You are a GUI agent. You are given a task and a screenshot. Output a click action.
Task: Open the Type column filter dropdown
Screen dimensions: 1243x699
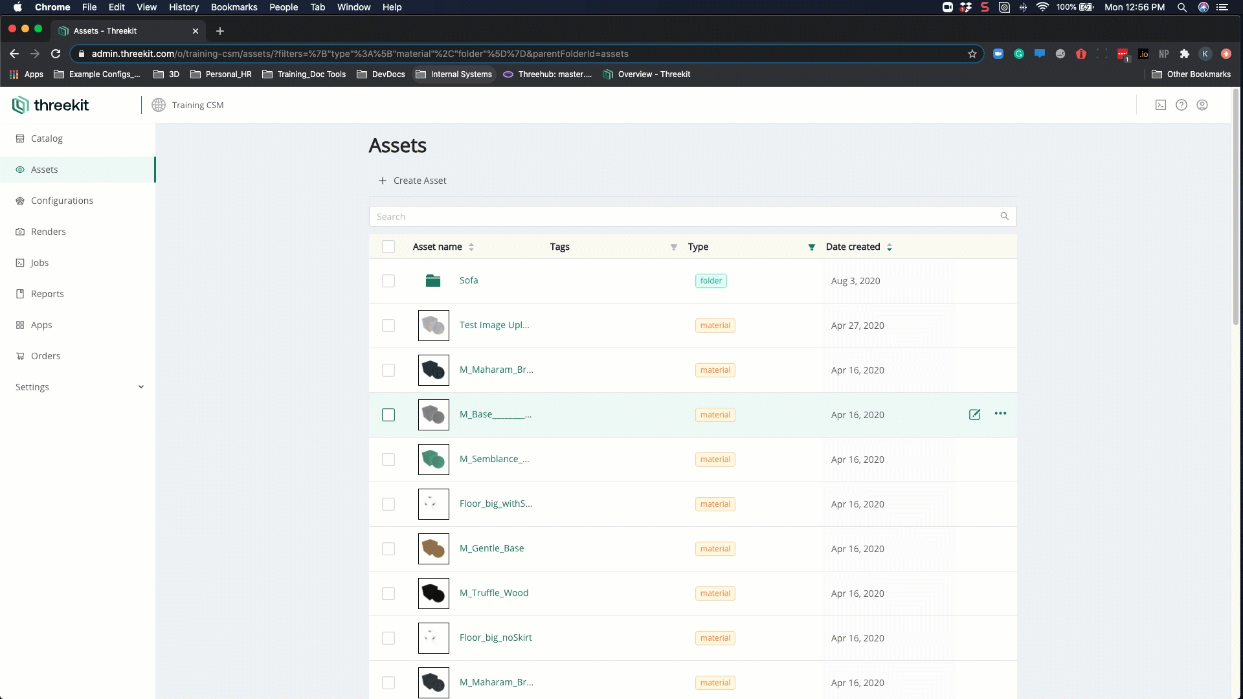(811, 247)
